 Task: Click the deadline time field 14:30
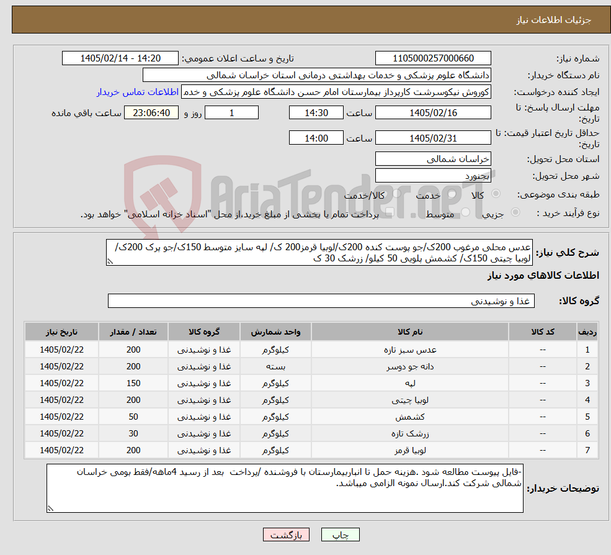316,113
